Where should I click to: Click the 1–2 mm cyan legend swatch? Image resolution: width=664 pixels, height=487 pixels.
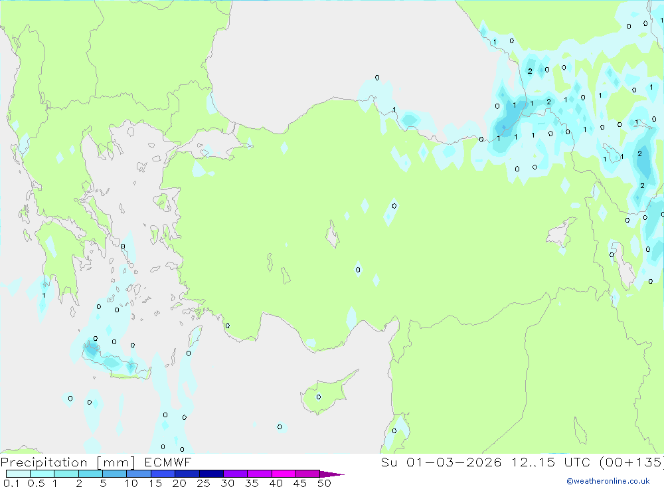(x=66, y=474)
